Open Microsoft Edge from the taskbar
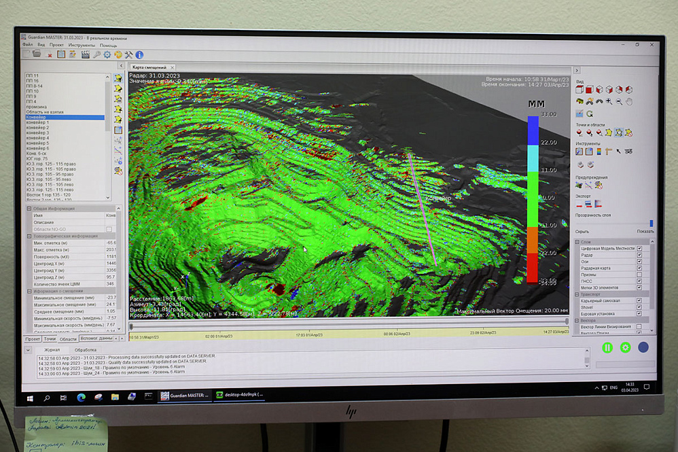 coord(81,398)
